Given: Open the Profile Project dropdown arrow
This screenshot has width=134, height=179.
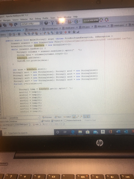Looking at the screenshot, I should (80, 21).
